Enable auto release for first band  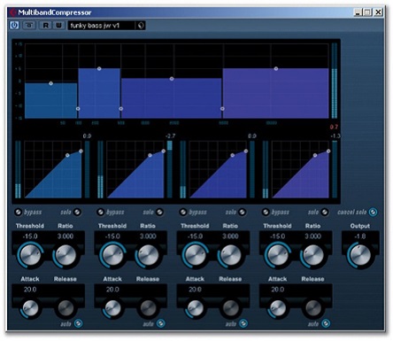click(x=78, y=323)
